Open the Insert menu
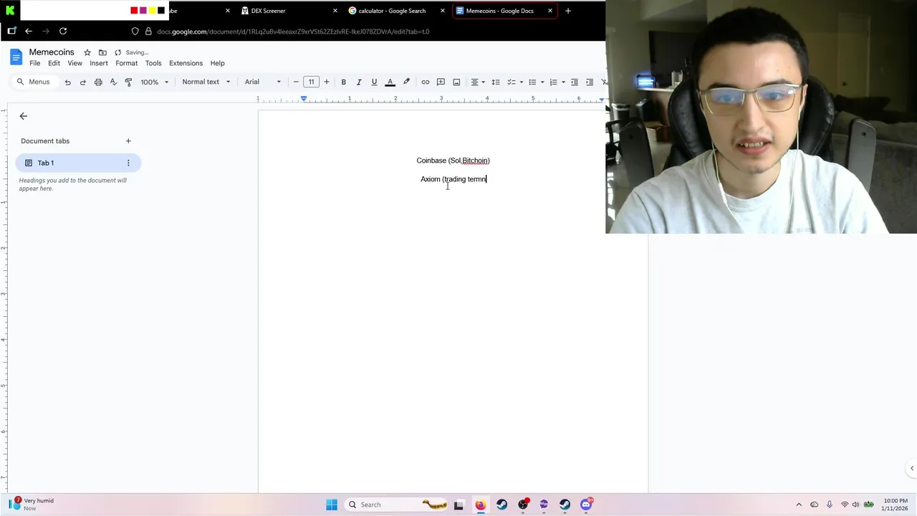This screenshot has height=516, width=917. click(99, 63)
